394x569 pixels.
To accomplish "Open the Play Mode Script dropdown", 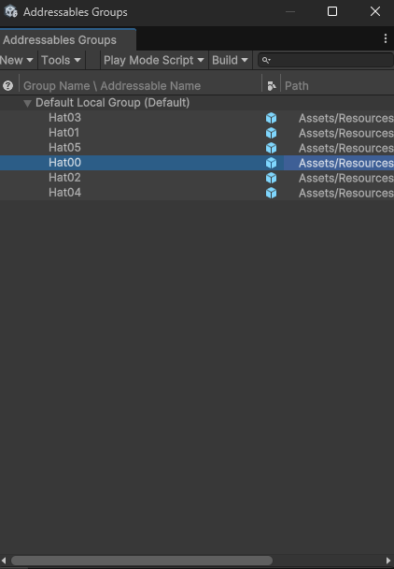I will pos(154,60).
